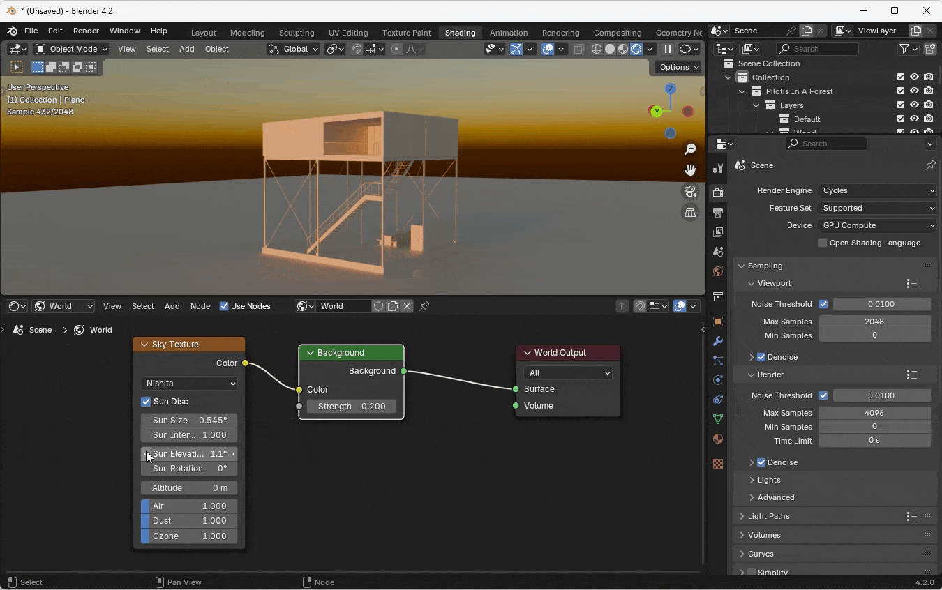Toggle Render Noise Threshold checkbox
This screenshot has width=942, height=590.
[x=823, y=395]
